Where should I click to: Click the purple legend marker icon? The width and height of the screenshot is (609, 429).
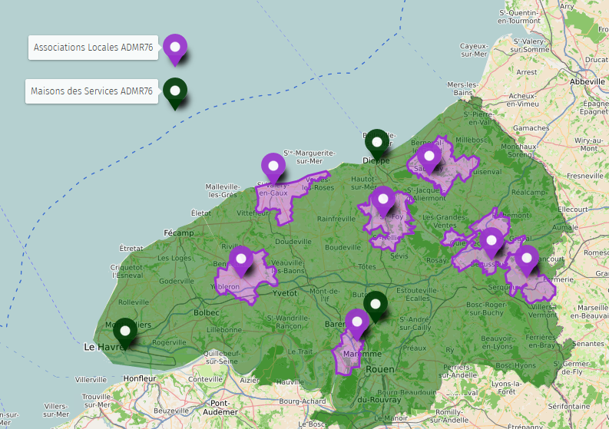point(176,48)
